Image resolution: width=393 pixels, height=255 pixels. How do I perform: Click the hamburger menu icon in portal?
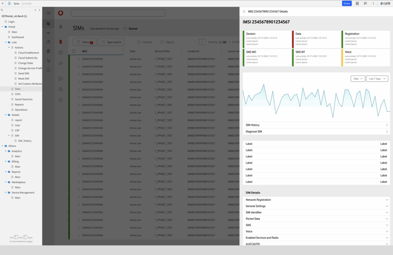[49, 13]
